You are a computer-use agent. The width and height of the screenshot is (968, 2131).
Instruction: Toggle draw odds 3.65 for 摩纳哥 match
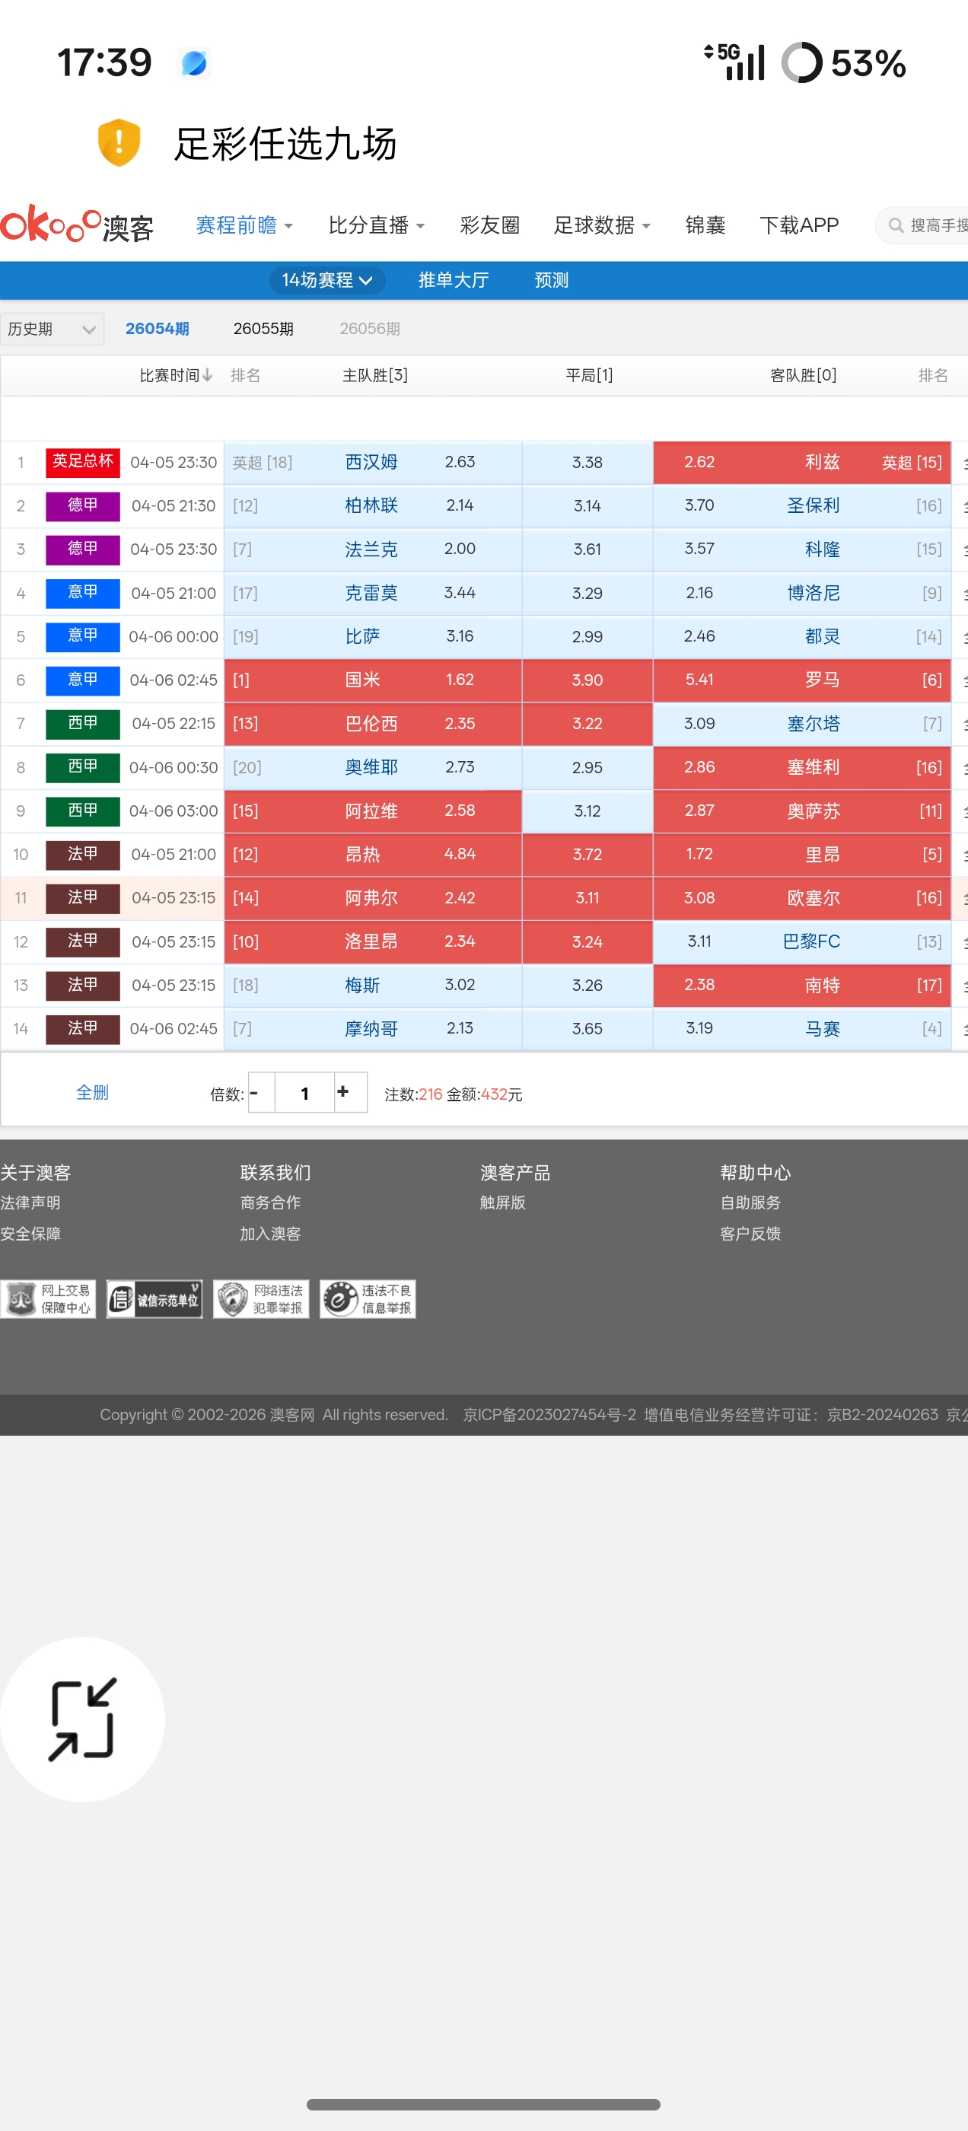pyautogui.click(x=587, y=1028)
